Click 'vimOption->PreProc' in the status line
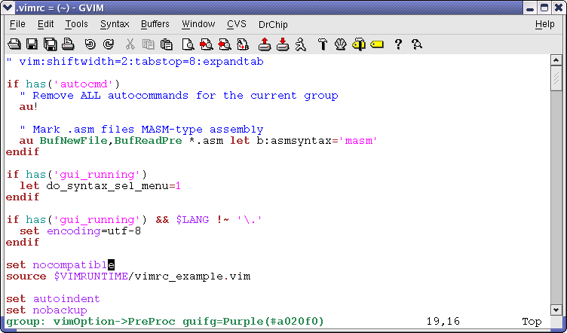567x333 pixels. point(115,322)
